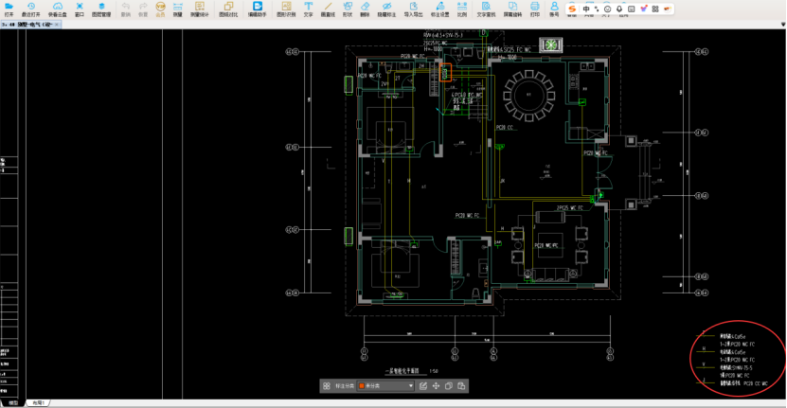Open 最近打开 recent files list

(x=30, y=9)
